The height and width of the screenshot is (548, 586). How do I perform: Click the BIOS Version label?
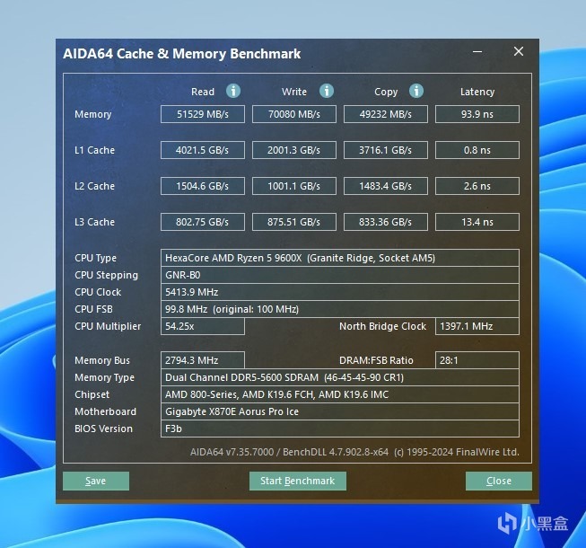(103, 429)
